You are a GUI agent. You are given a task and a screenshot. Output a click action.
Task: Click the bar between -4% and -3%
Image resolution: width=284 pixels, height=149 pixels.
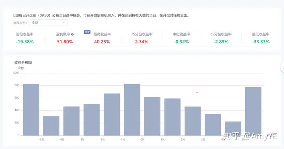(x=71, y=121)
